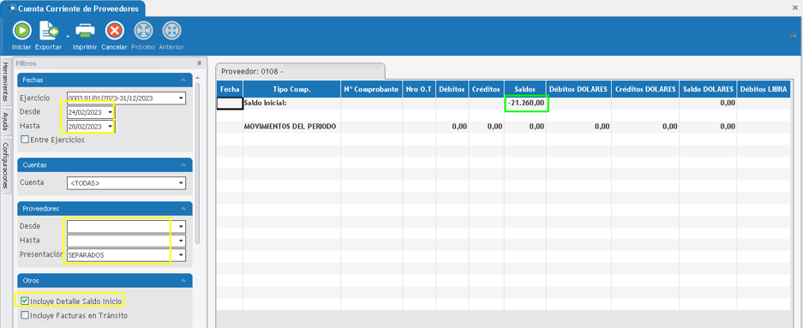Open the toolbar options menu at right
The width and height of the screenshot is (803, 328).
point(792,36)
